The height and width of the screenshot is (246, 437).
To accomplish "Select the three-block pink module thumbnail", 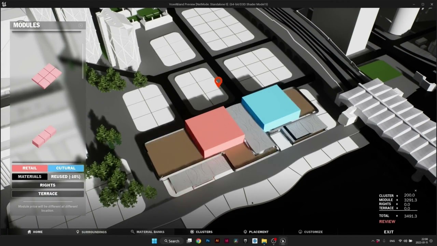I will [x=44, y=137].
